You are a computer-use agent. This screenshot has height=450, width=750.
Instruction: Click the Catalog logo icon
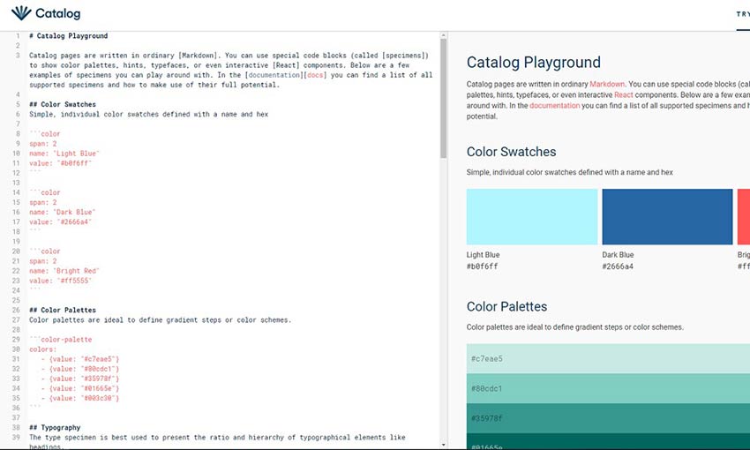click(21, 13)
